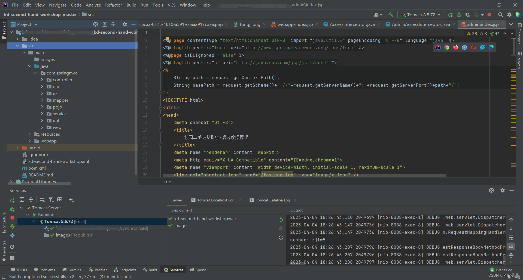Select pom.xml in the project tree
Viewport: 523px width, 280px height.
(x=37, y=168)
